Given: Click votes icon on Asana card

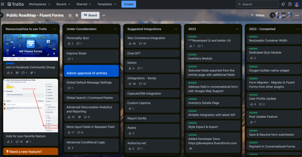Looking at the screenshot, I should click(130, 133).
